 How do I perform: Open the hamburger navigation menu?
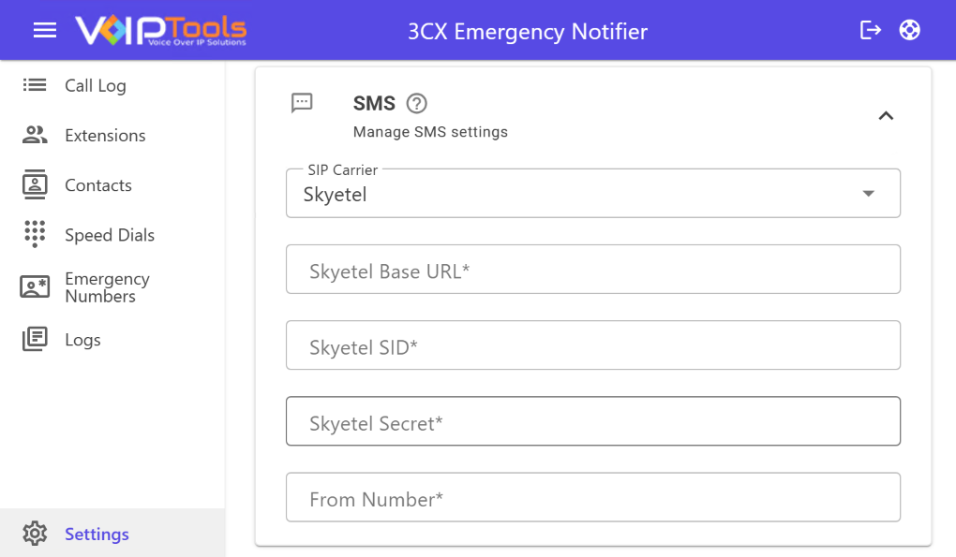click(45, 31)
